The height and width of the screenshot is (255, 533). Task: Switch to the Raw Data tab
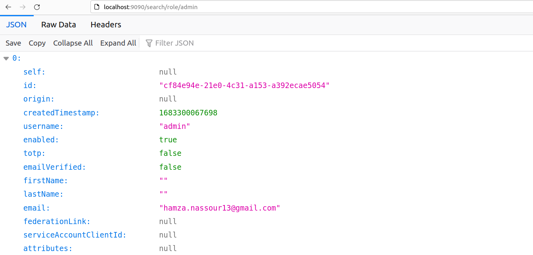(58, 25)
